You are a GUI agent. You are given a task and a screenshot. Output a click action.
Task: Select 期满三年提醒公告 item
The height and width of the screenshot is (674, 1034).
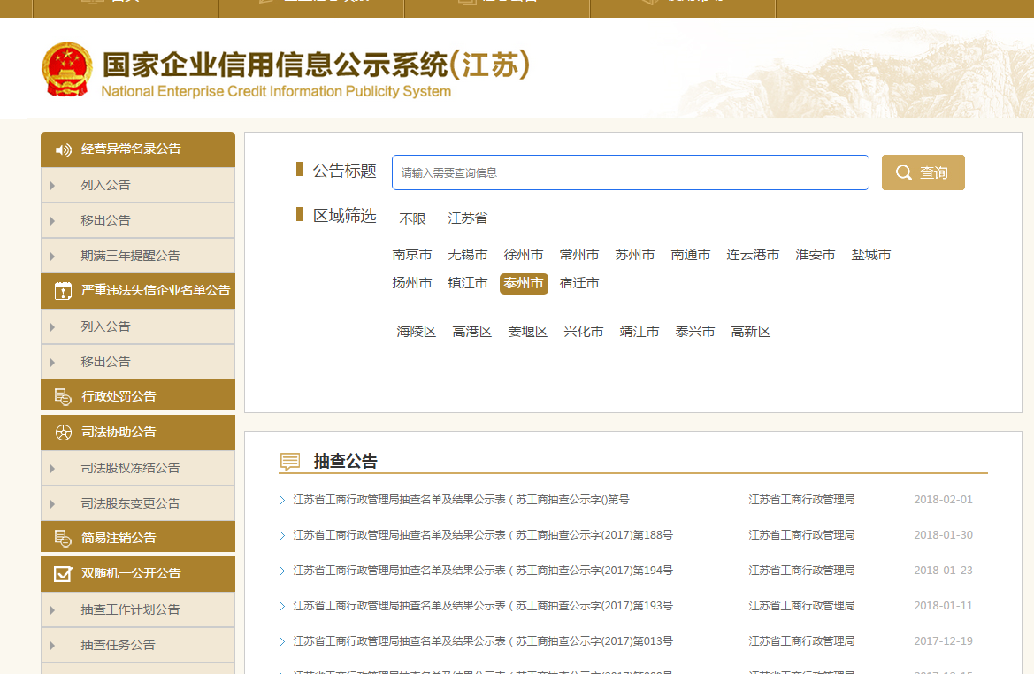pos(138,256)
